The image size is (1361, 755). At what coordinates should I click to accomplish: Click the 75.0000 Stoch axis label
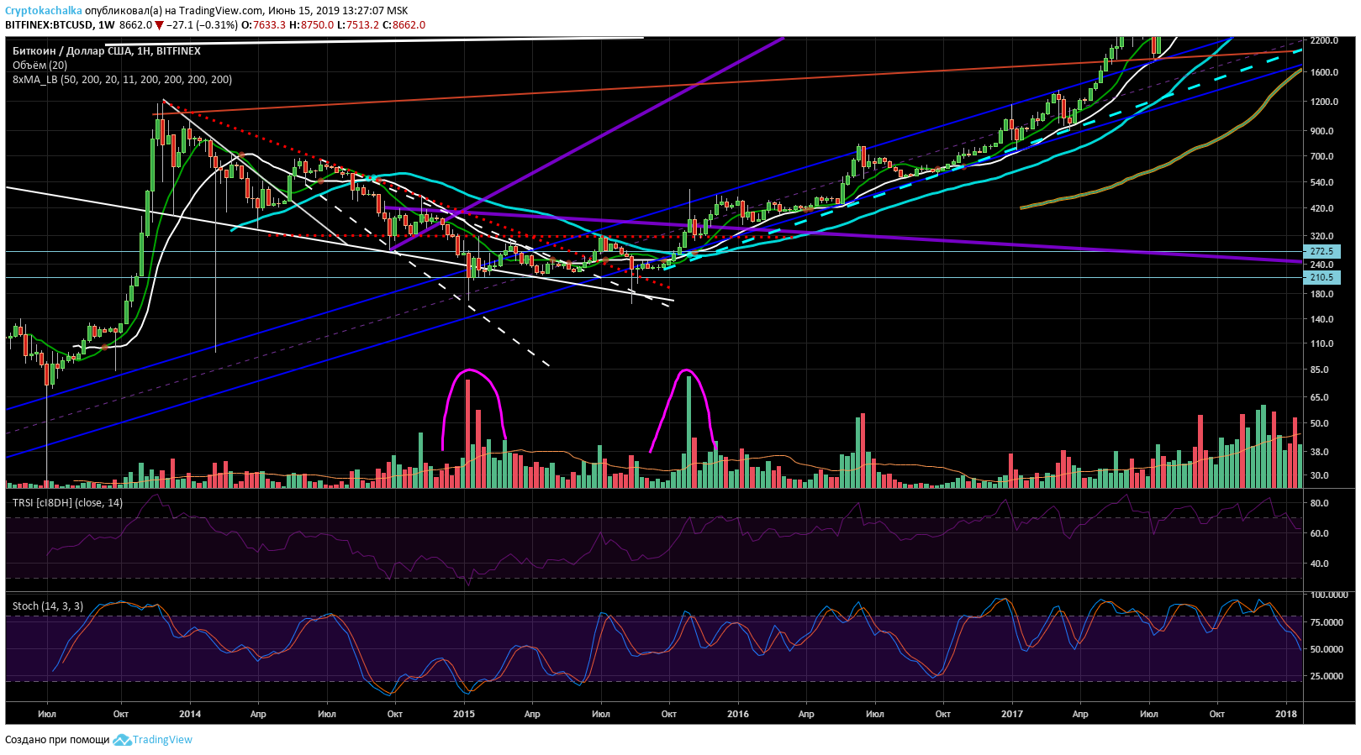pyautogui.click(x=1327, y=622)
